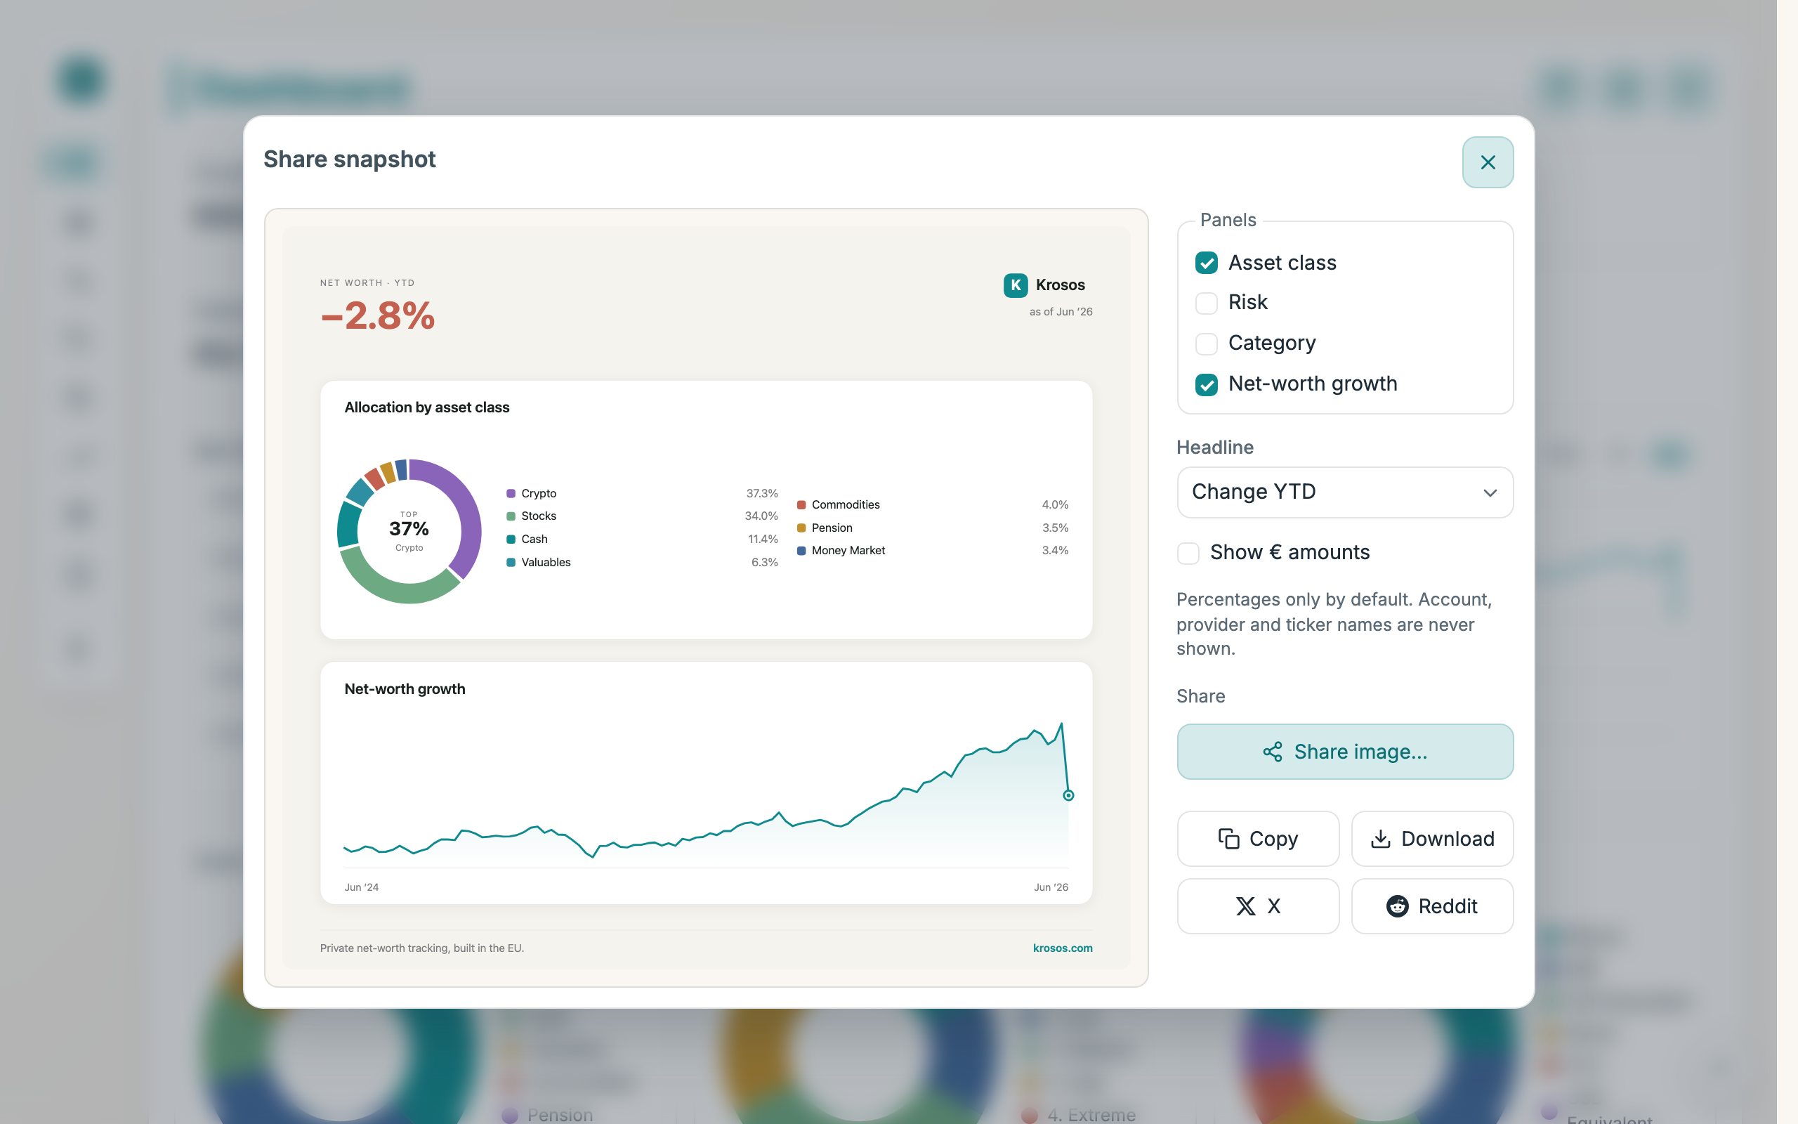1798x1124 pixels.
Task: Click the orange Pension legend swatch
Action: [801, 528]
